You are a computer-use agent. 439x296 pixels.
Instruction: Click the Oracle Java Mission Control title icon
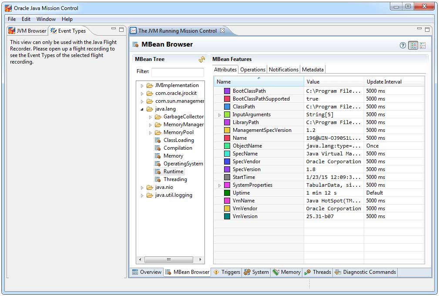[x=8, y=8]
